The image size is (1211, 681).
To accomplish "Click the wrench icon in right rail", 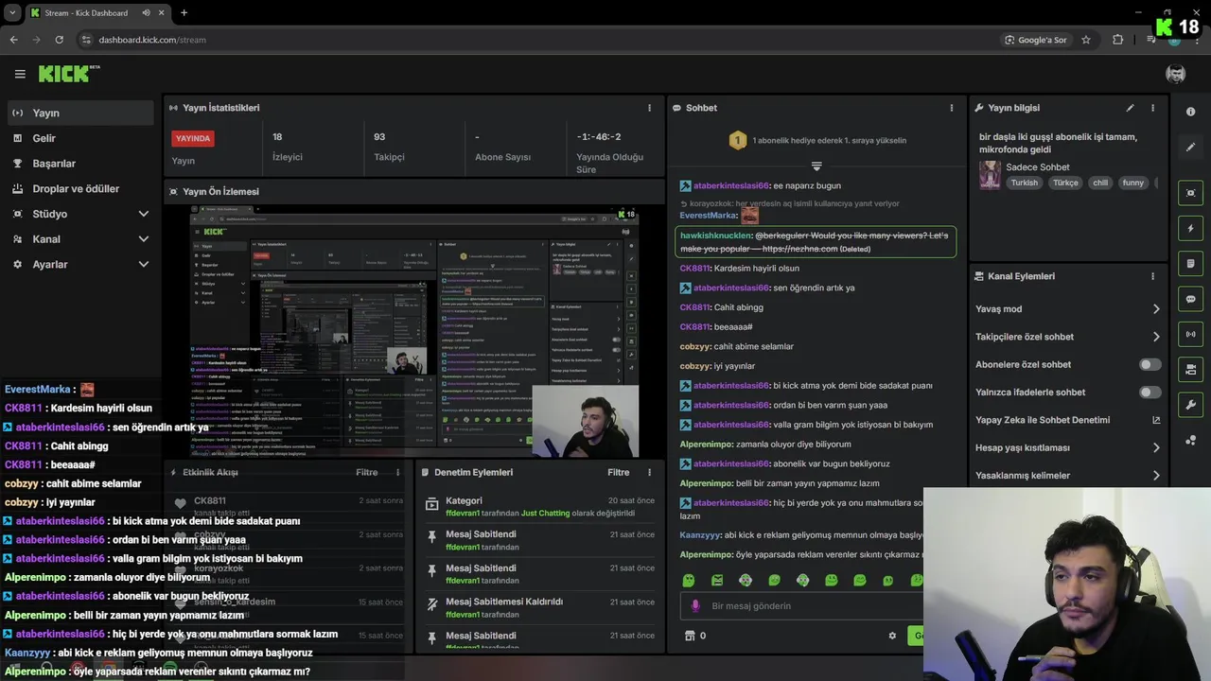I will (1190, 405).
